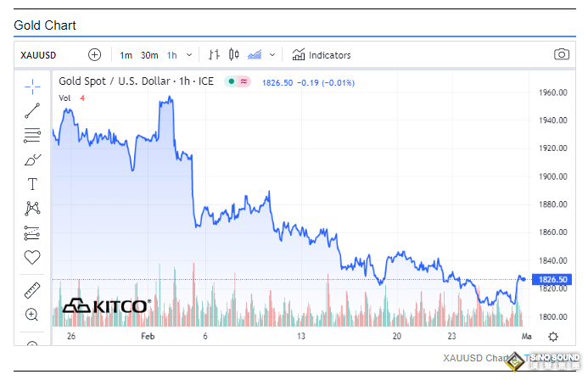
Task: Open the Indicators menu
Action: 321,55
